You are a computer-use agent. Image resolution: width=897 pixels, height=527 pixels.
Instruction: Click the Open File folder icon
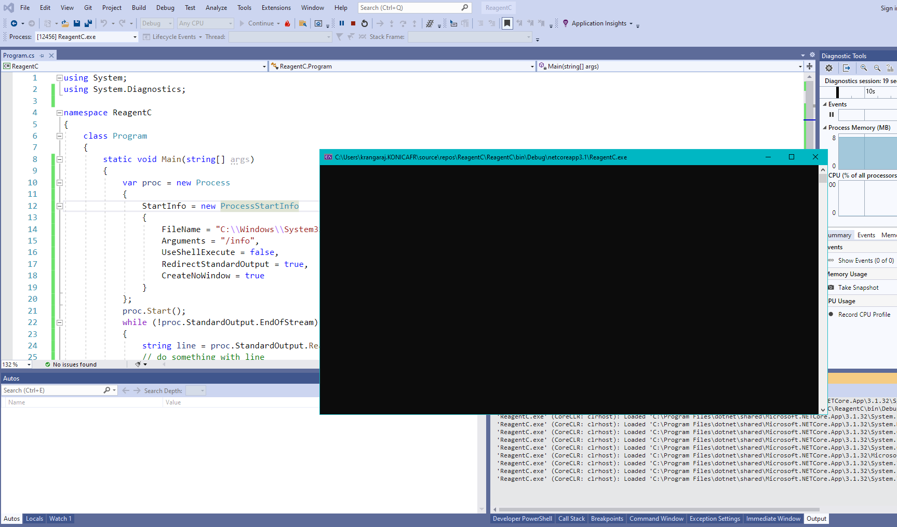pyautogui.click(x=65, y=23)
